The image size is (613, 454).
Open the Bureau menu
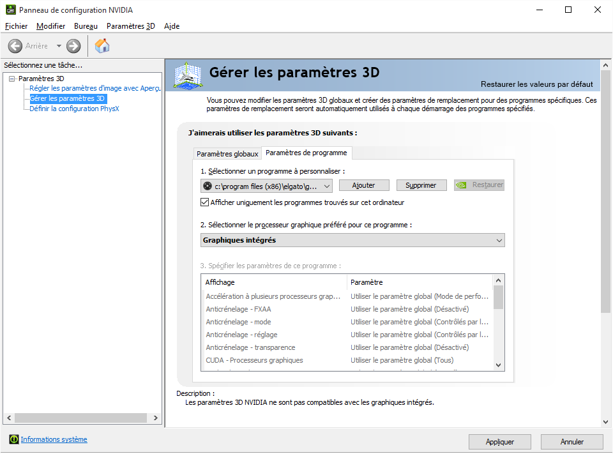tap(86, 26)
